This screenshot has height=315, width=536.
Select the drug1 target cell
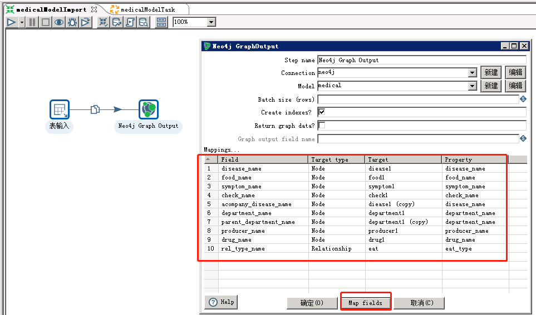pyautogui.click(x=404, y=239)
